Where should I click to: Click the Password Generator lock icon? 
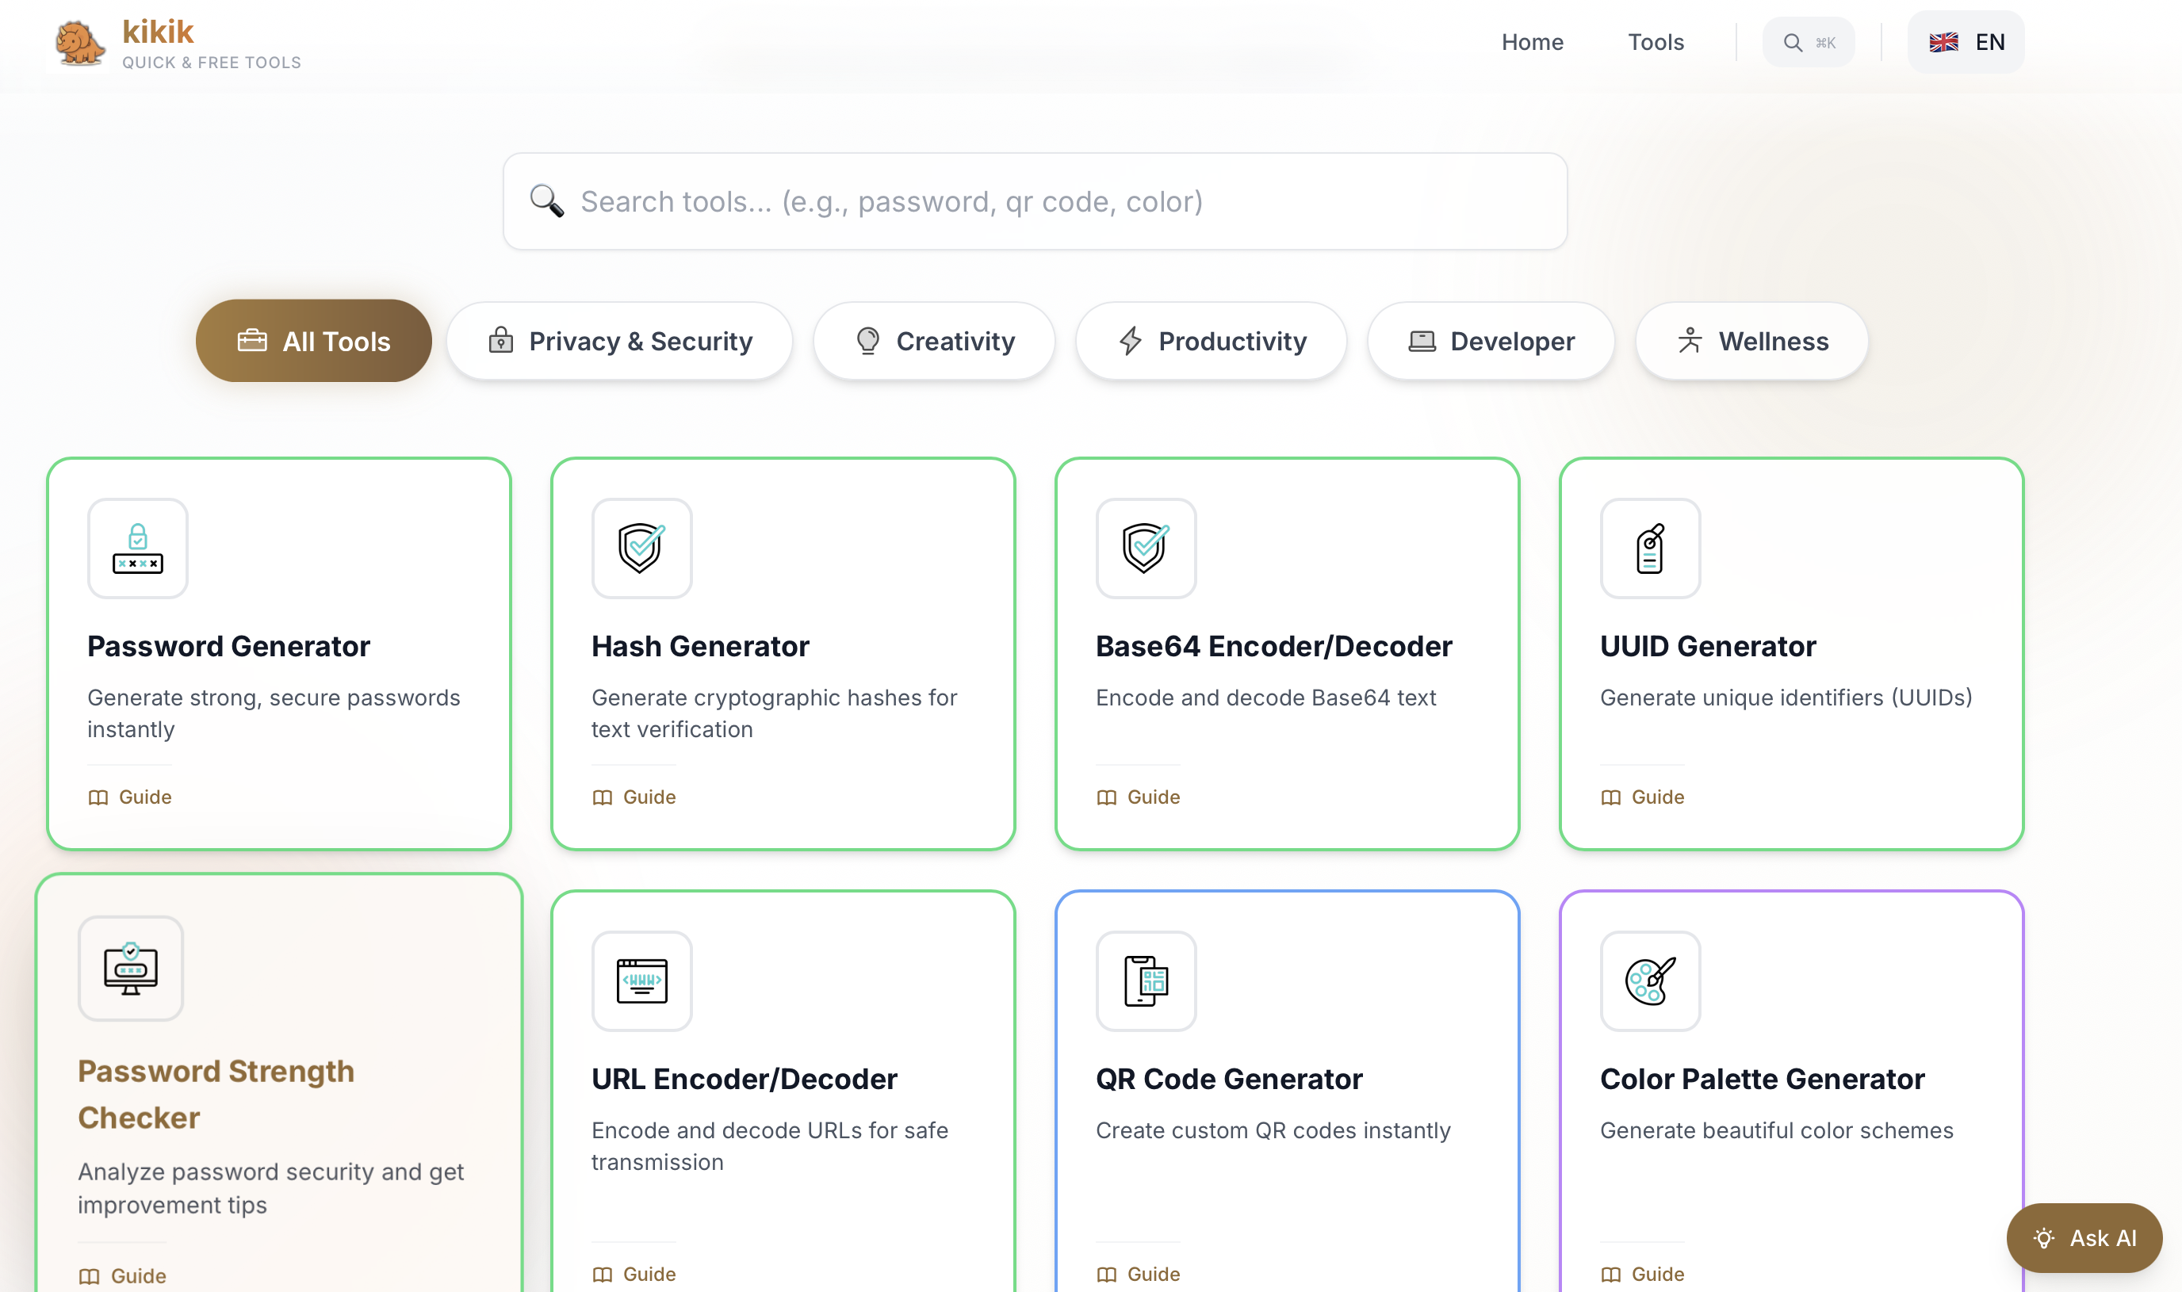pyautogui.click(x=138, y=548)
